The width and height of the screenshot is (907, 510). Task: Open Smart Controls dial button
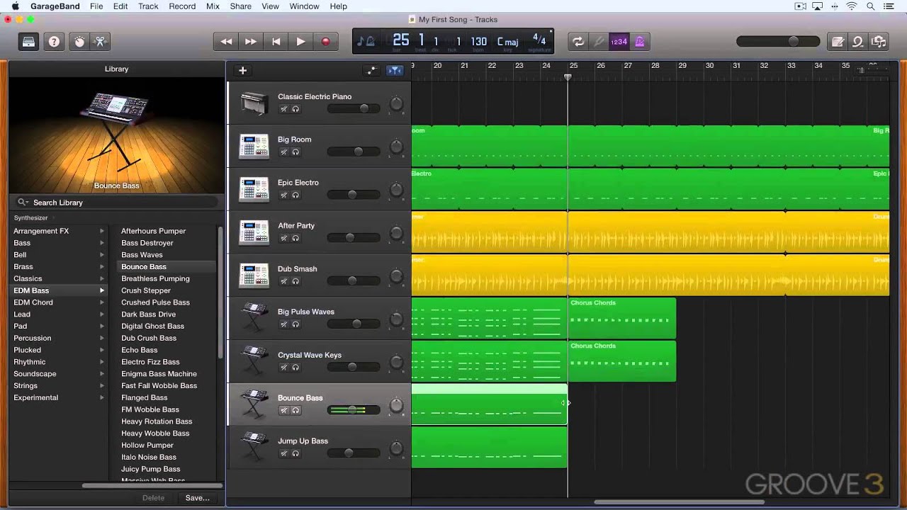(79, 42)
